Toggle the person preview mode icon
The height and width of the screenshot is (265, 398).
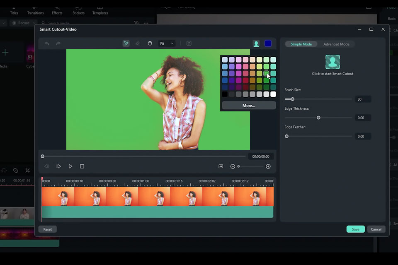pyautogui.click(x=256, y=43)
